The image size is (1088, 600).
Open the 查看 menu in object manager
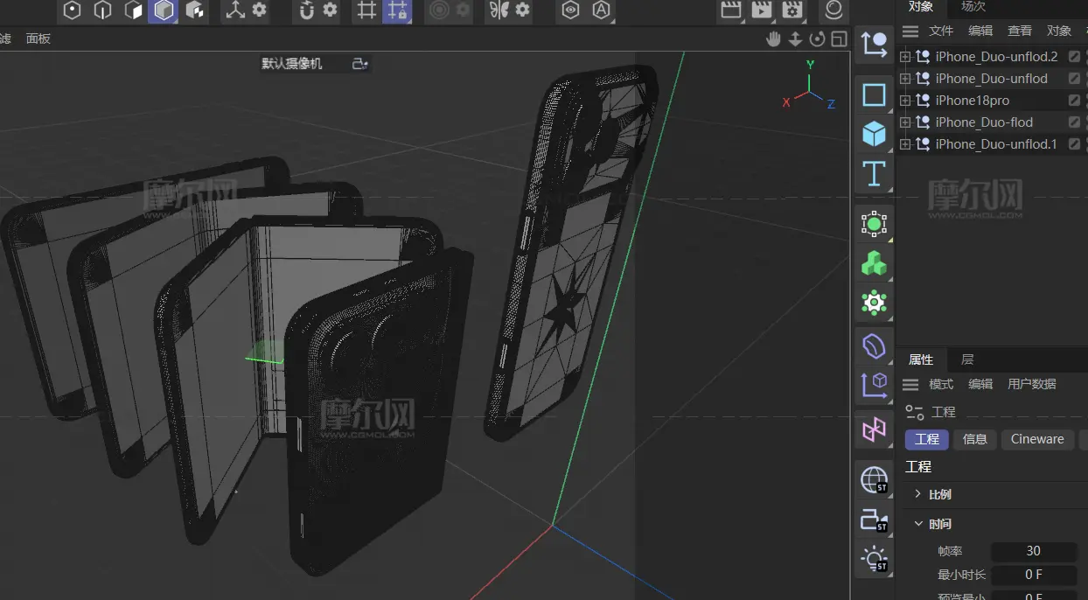[x=1020, y=31]
